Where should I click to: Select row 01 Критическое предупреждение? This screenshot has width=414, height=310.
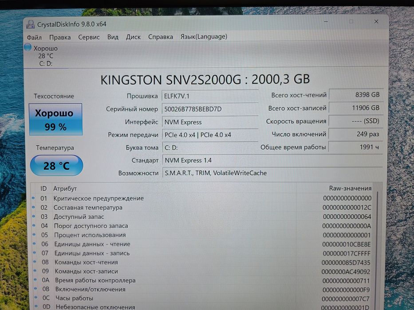(x=202, y=198)
